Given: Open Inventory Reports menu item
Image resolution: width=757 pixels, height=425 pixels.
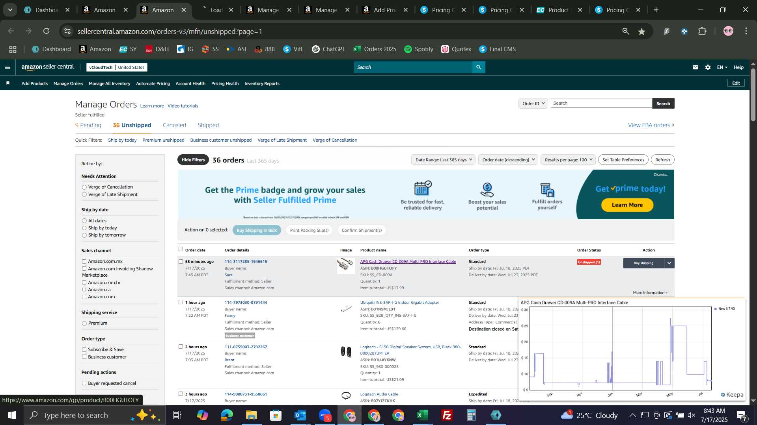Looking at the screenshot, I should pyautogui.click(x=262, y=83).
